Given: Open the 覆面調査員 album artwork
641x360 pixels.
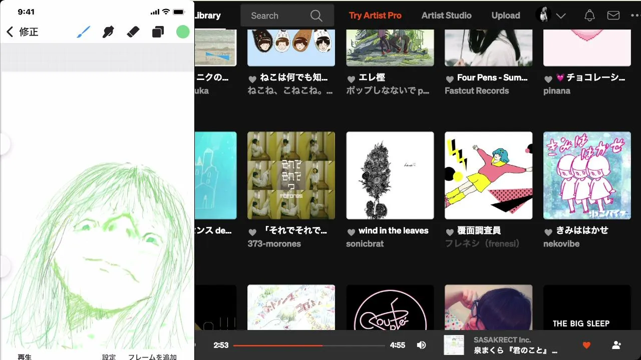Looking at the screenshot, I should [x=489, y=175].
